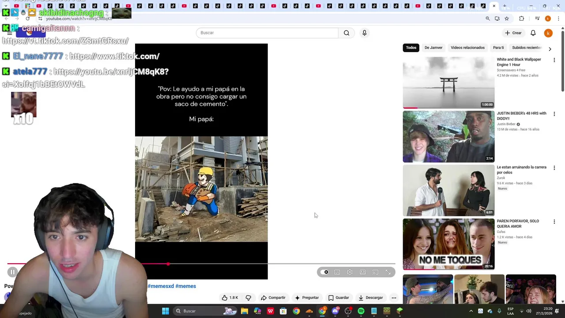The image size is (565, 318).
Task: Open options for White and Black Wallpaper video
Action: pos(554,60)
